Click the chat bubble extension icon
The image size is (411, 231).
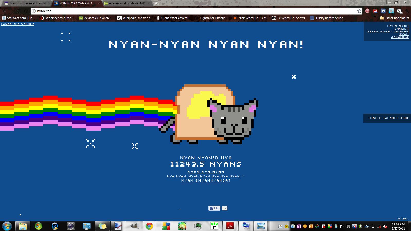click(399, 11)
